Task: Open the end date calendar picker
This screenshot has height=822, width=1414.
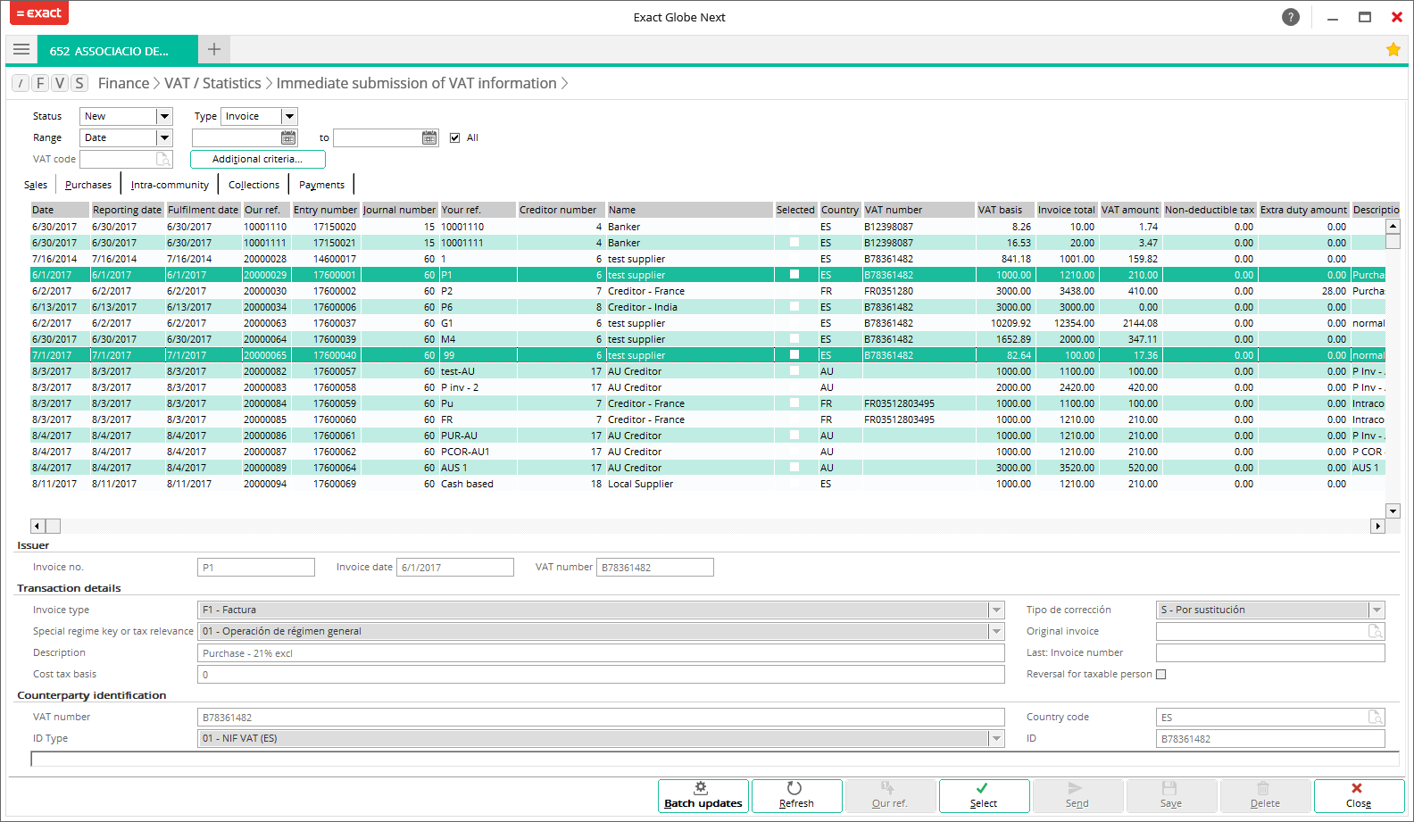Action: pos(429,137)
